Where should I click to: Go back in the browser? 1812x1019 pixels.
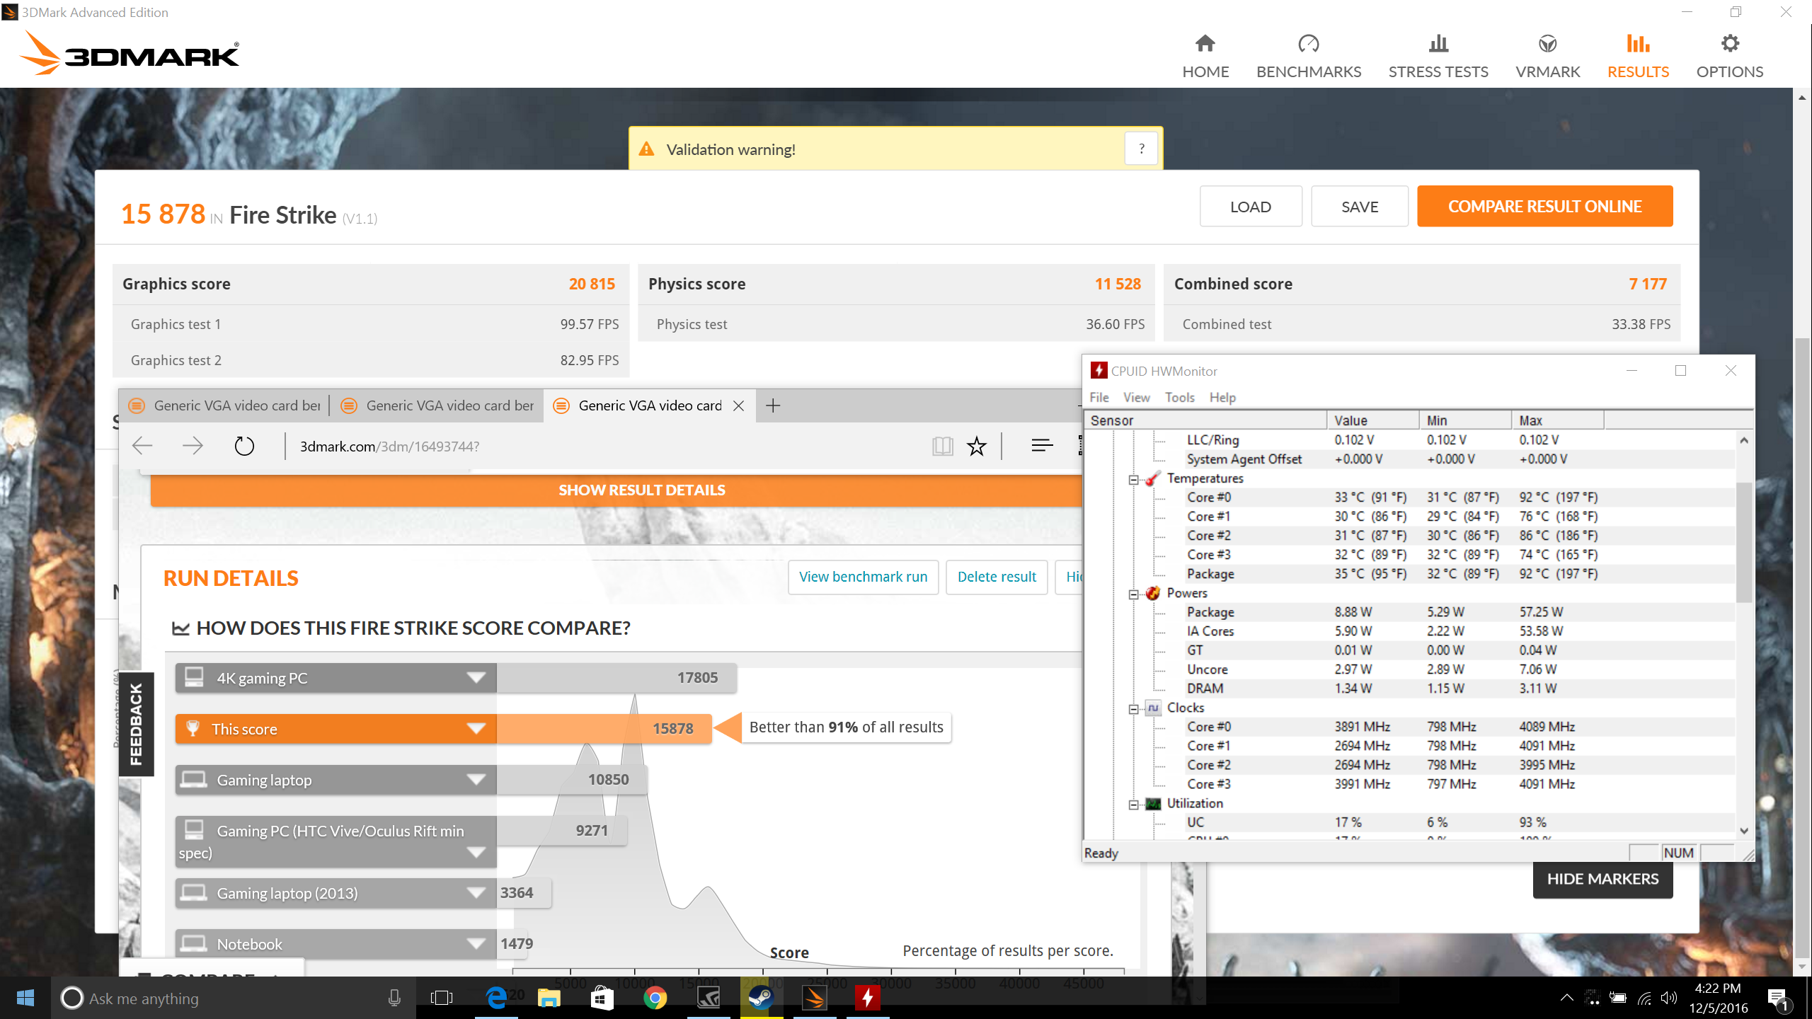click(142, 446)
